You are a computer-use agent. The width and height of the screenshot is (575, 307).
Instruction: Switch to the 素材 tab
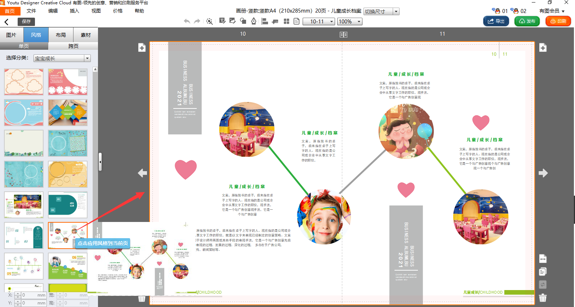click(85, 35)
